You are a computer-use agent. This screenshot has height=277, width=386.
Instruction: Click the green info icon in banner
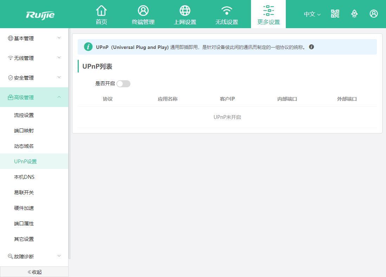(88, 46)
